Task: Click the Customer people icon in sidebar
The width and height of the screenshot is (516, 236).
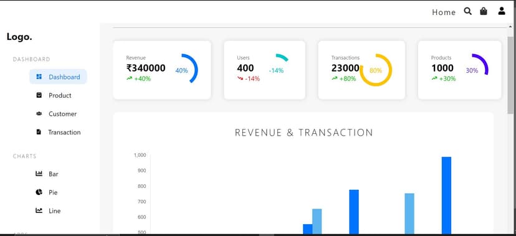Action: [x=39, y=113]
